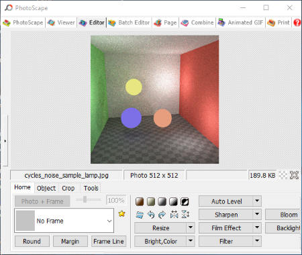Screen dimensions: 302x255
Task: Go to the Page tab
Action: coord(166,23)
